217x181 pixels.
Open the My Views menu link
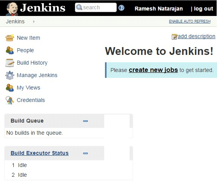[x=28, y=88]
